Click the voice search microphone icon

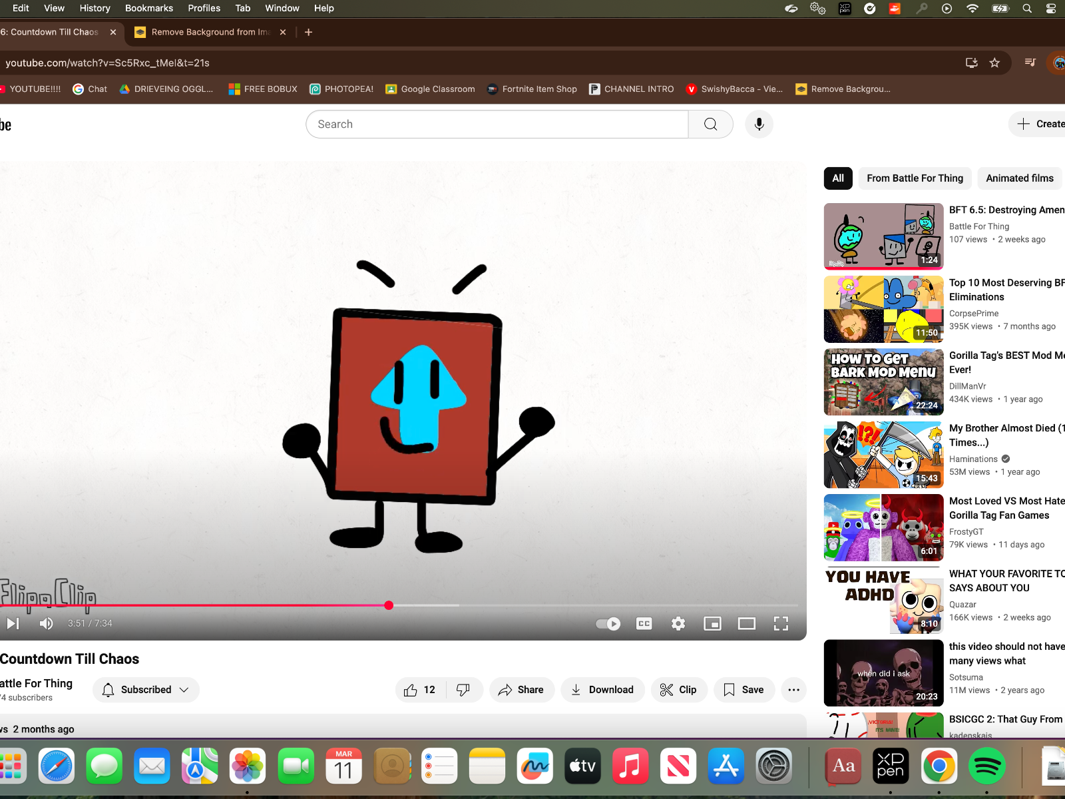point(759,125)
